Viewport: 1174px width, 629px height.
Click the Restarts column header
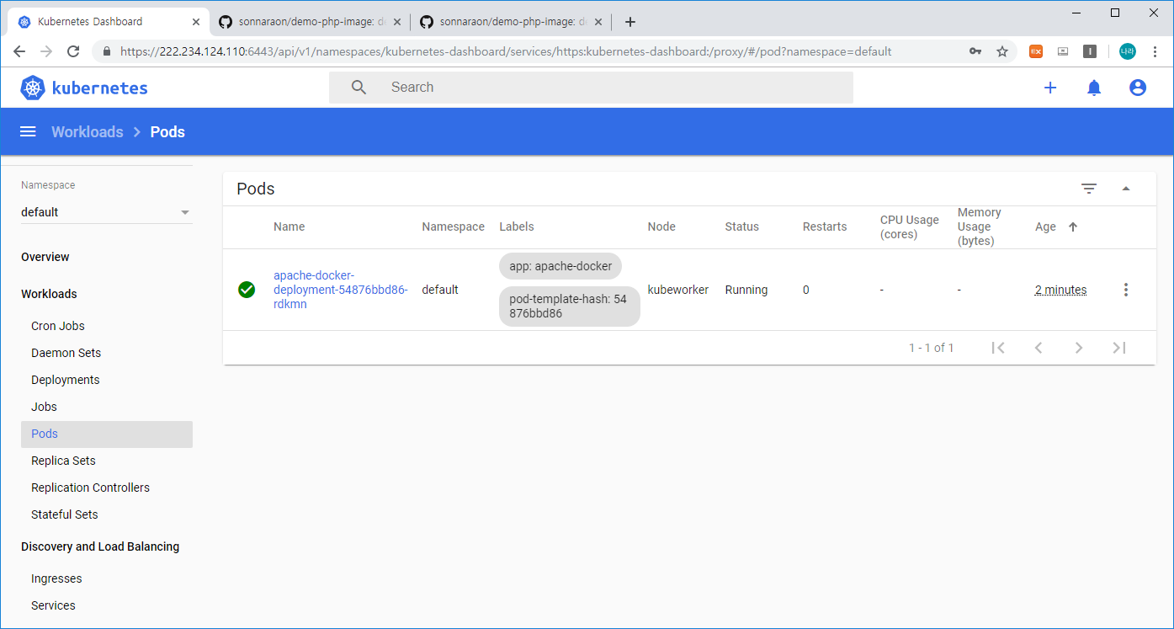coord(825,227)
